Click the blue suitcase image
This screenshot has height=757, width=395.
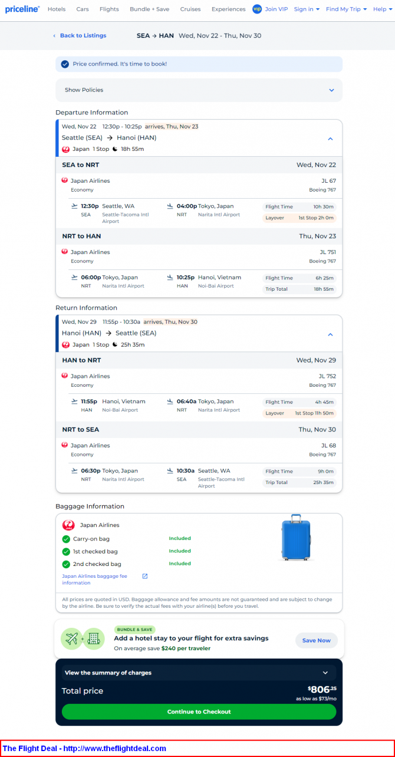click(x=296, y=538)
